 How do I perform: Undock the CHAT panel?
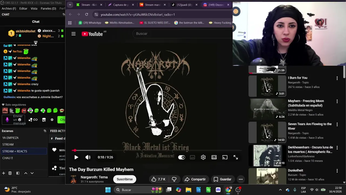point(64,14)
